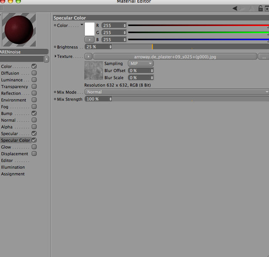
Task: Select the Illumination channel entry
Action: 13,167
